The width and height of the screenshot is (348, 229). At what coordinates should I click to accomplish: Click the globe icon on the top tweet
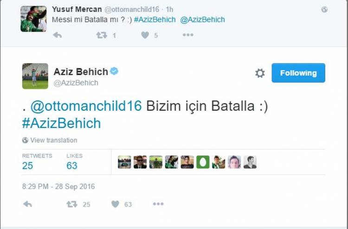point(324,9)
